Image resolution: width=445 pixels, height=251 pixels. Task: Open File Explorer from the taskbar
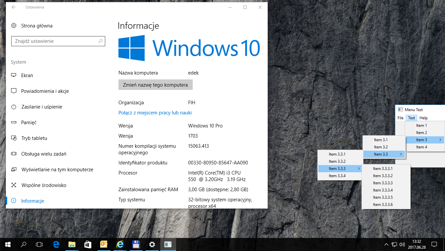(72, 244)
